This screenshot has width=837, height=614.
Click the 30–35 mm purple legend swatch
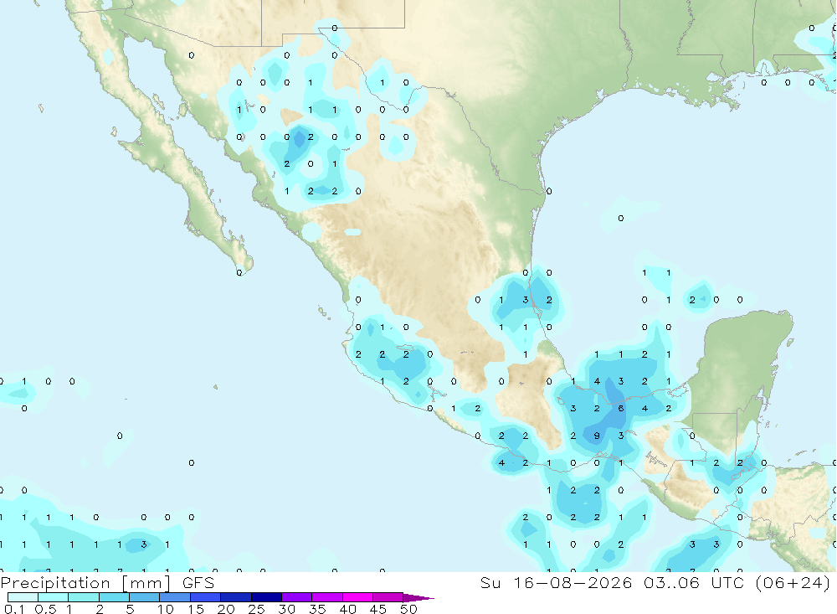pyautogui.click(x=297, y=597)
